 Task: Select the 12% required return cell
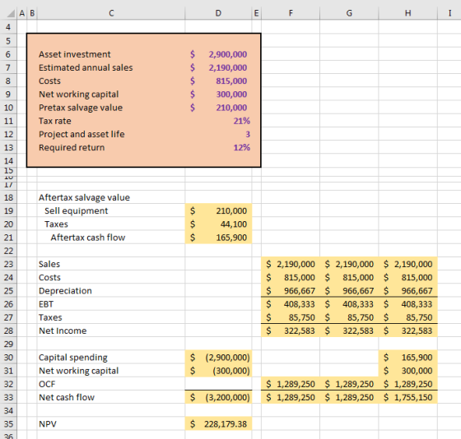(218, 147)
